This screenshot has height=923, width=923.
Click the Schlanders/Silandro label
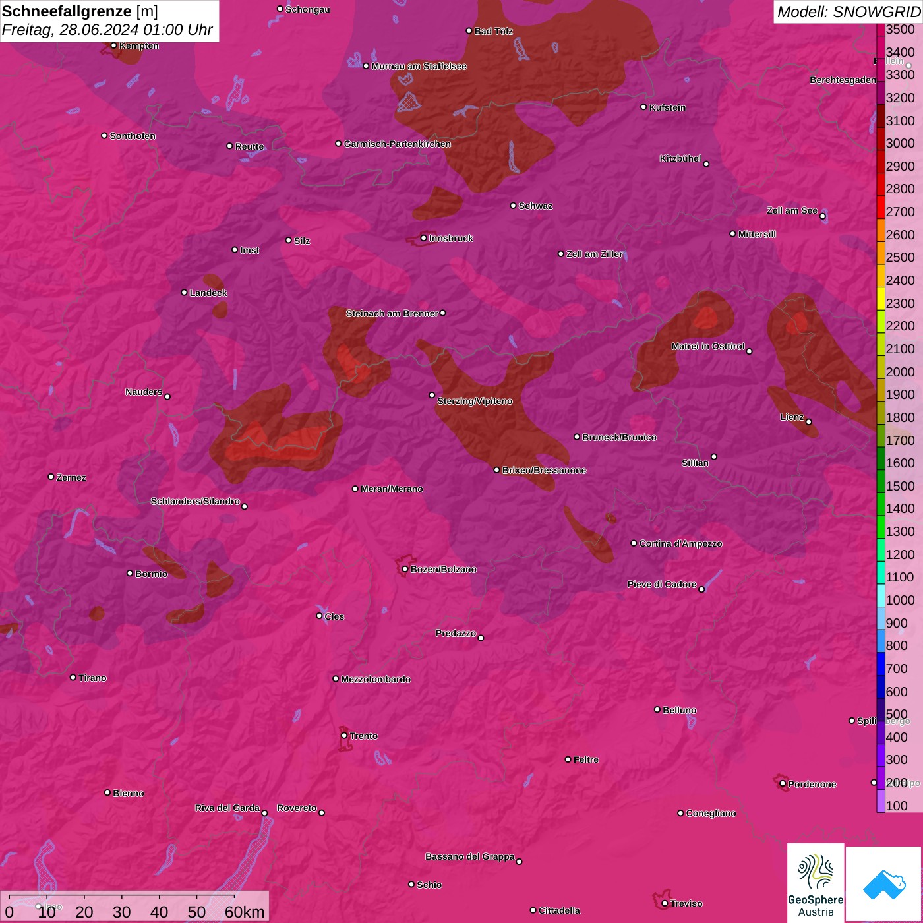(195, 501)
